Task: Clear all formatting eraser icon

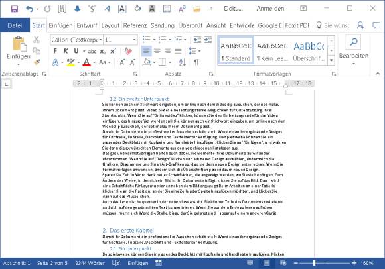Action: pos(128,51)
